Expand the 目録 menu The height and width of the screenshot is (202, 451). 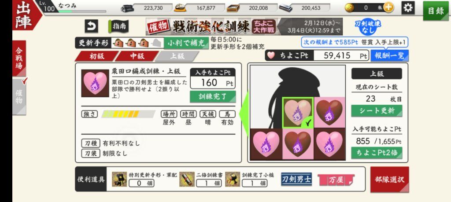[x=436, y=11]
